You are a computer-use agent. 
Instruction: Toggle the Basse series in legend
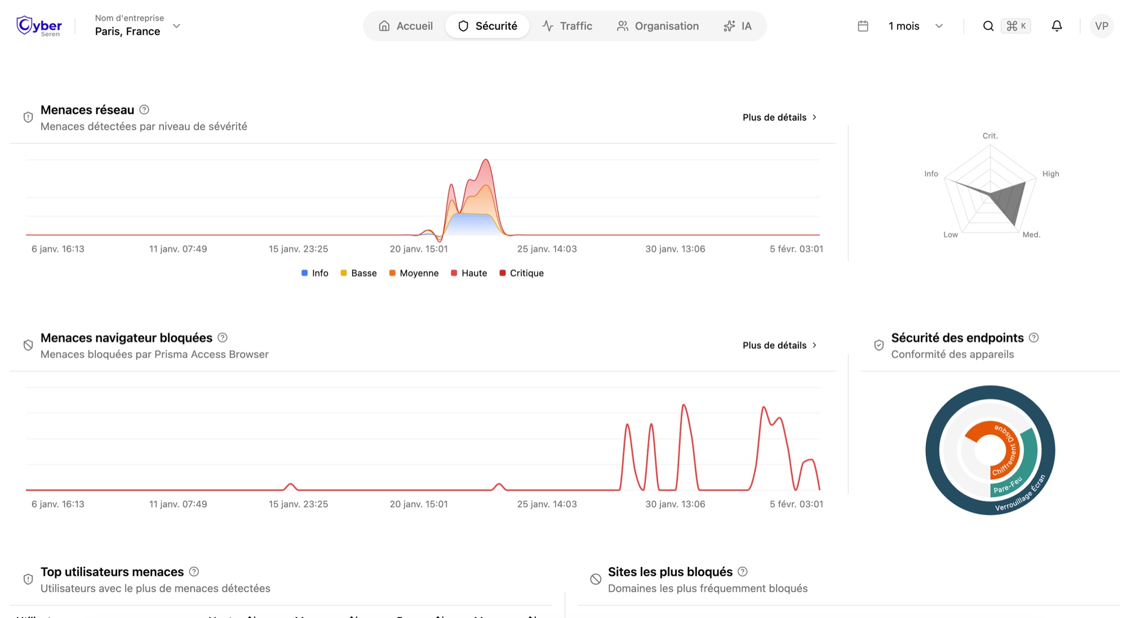[358, 273]
